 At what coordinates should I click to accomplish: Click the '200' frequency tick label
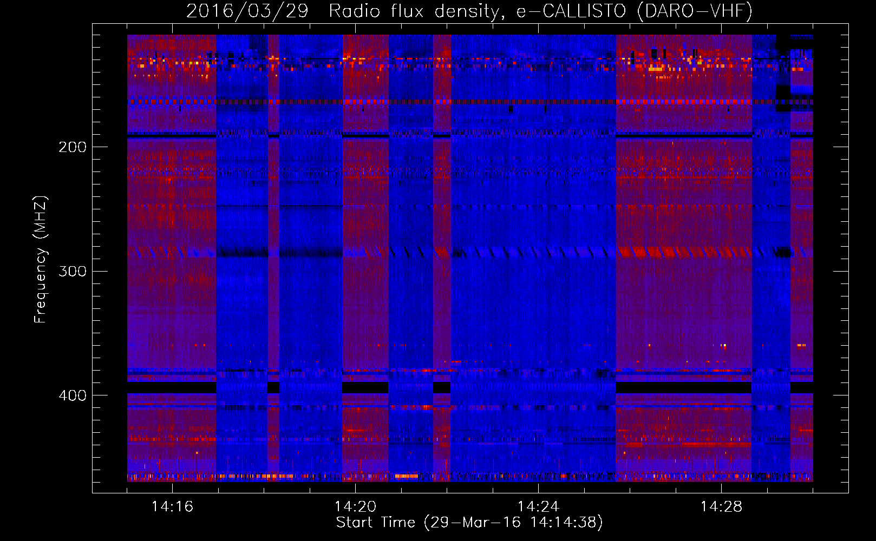pyautogui.click(x=73, y=147)
